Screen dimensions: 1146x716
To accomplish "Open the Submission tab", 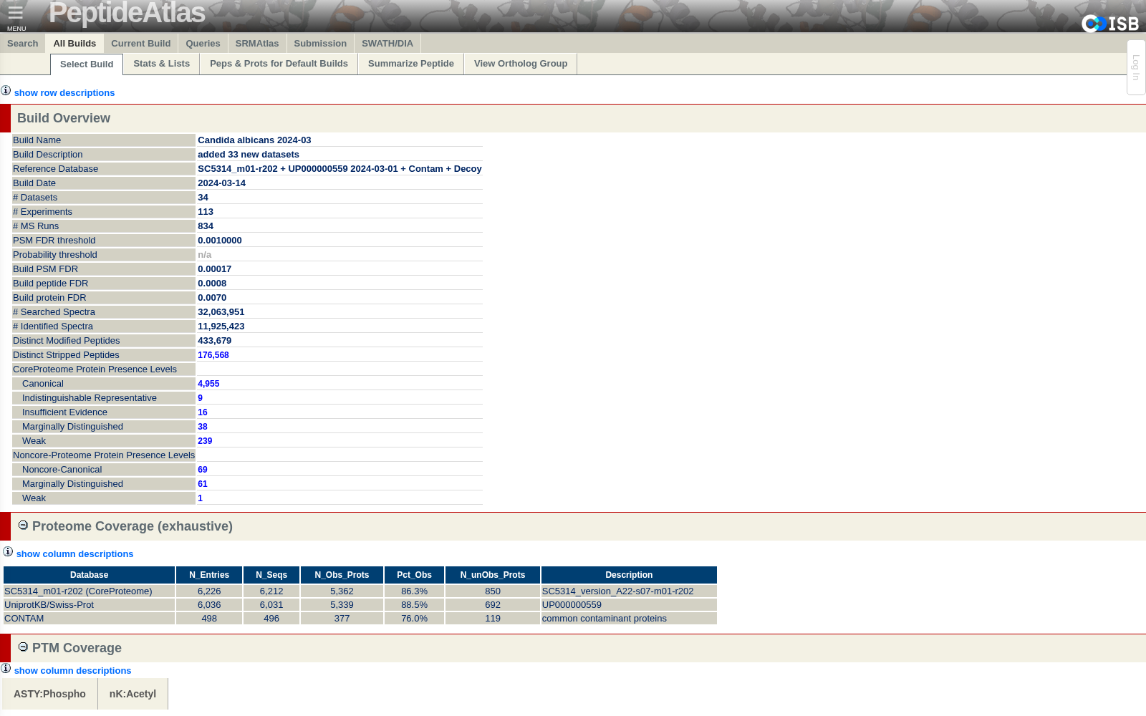I will pos(320,44).
